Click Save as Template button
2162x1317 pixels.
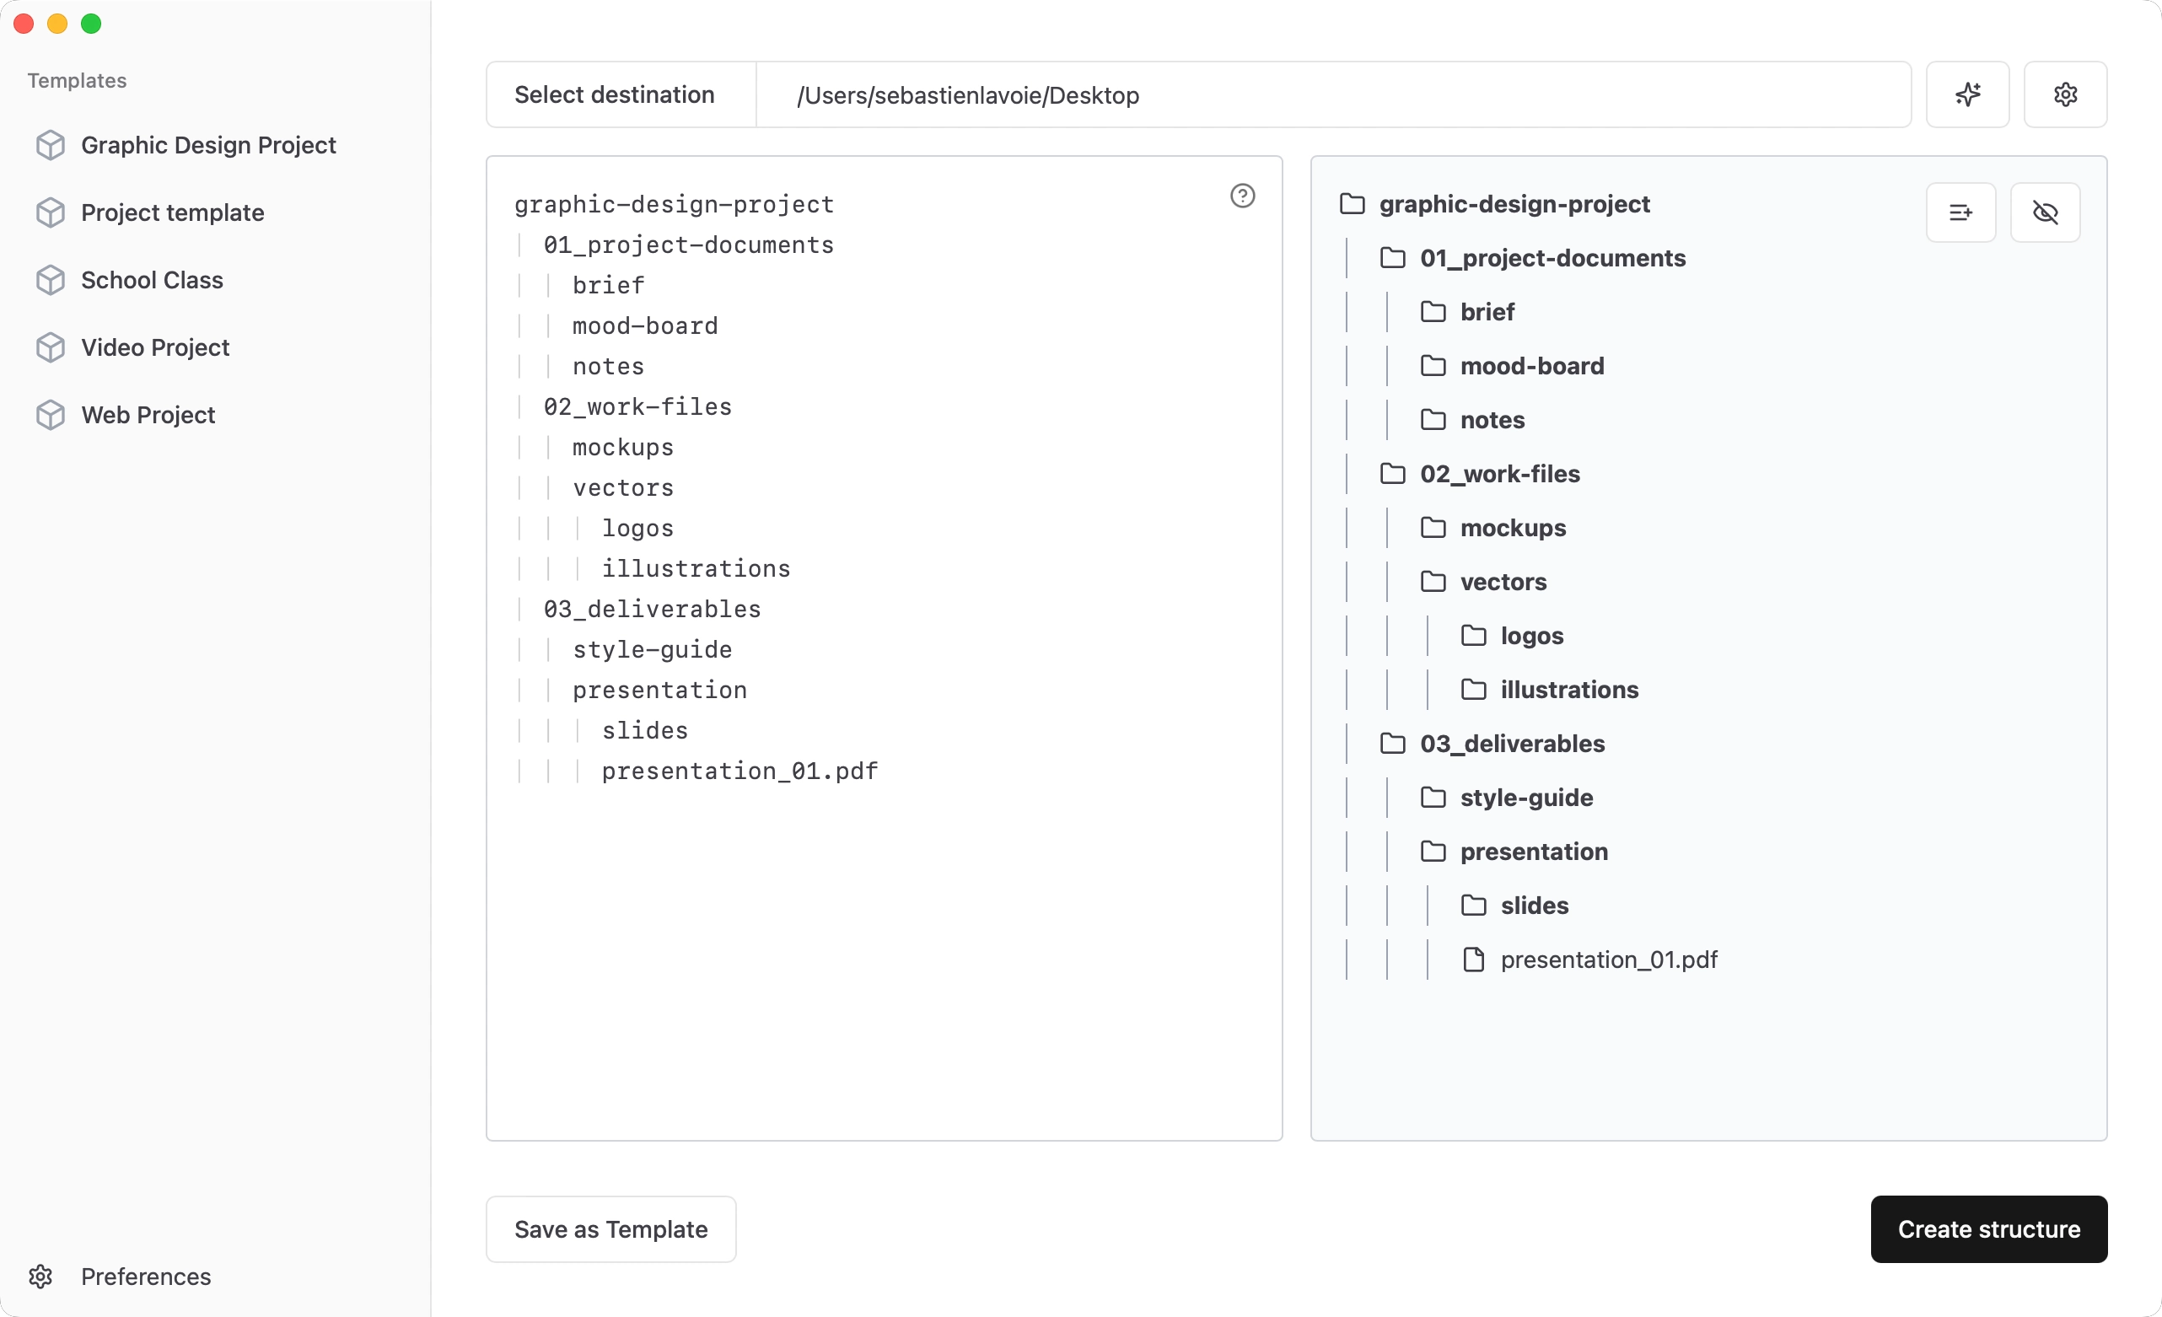point(610,1228)
